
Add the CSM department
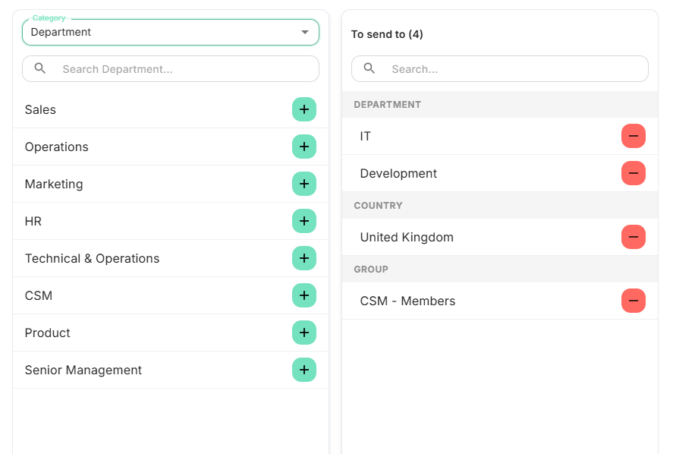click(x=304, y=295)
